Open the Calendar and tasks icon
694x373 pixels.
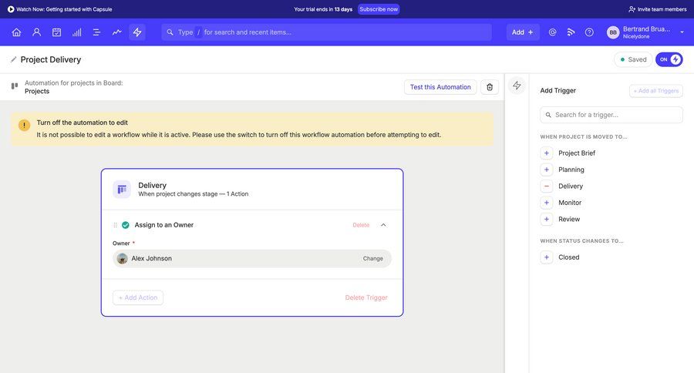tap(56, 32)
